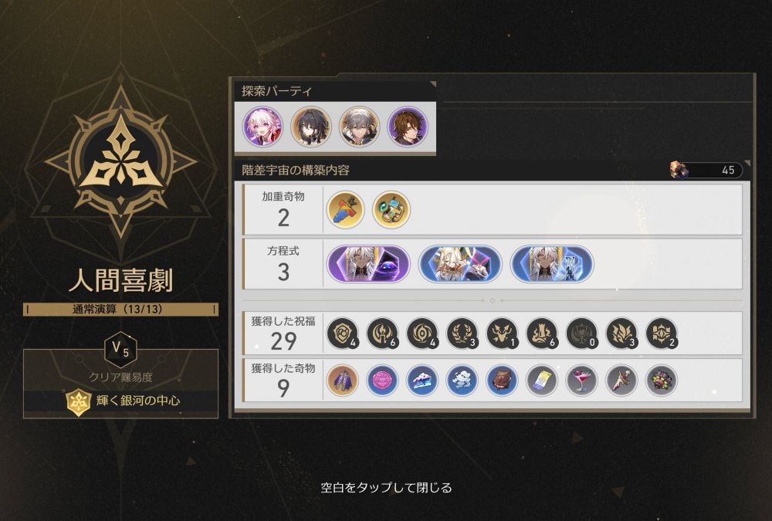Click the gray-haired character portrait
The height and width of the screenshot is (521, 772).
tap(360, 127)
